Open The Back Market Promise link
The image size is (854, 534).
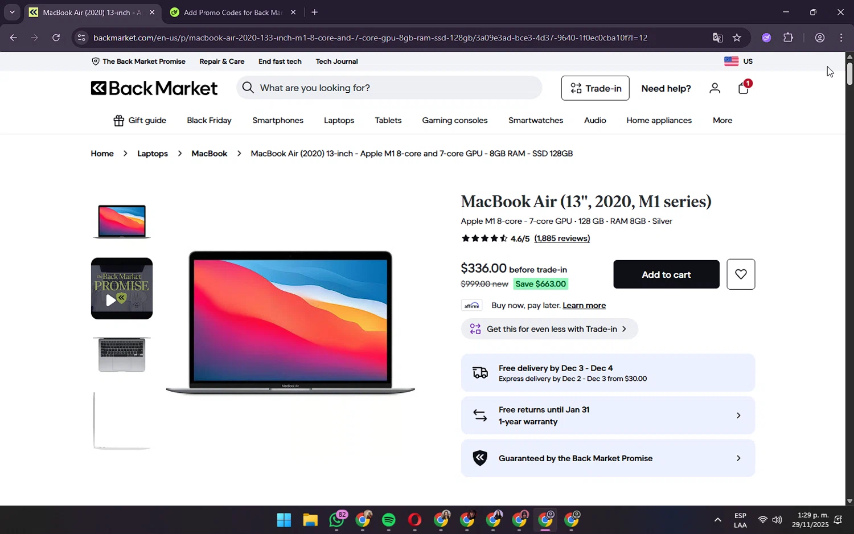point(138,61)
